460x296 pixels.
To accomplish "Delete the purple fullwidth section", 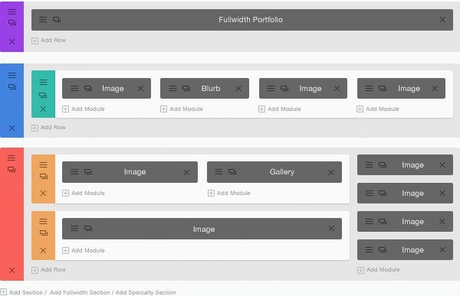I will click(x=12, y=41).
